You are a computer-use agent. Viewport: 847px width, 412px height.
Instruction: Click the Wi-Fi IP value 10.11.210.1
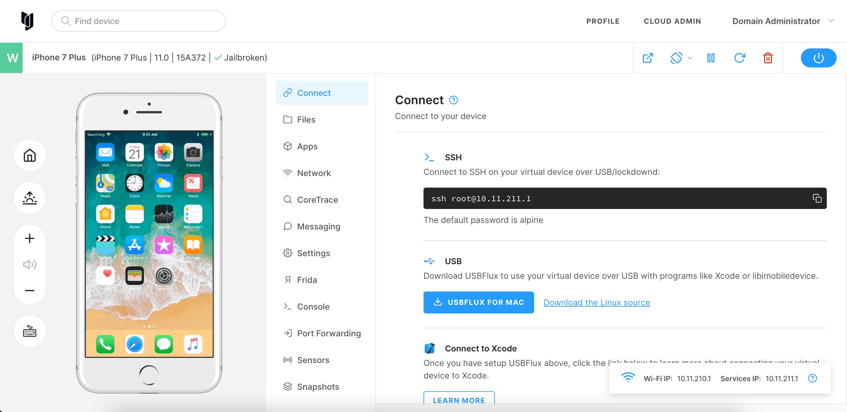[x=694, y=378]
